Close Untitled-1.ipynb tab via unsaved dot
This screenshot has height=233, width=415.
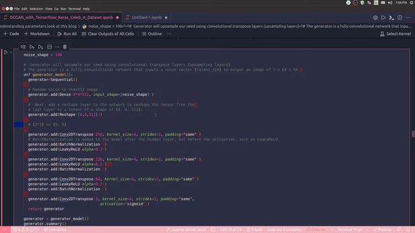click(x=166, y=17)
